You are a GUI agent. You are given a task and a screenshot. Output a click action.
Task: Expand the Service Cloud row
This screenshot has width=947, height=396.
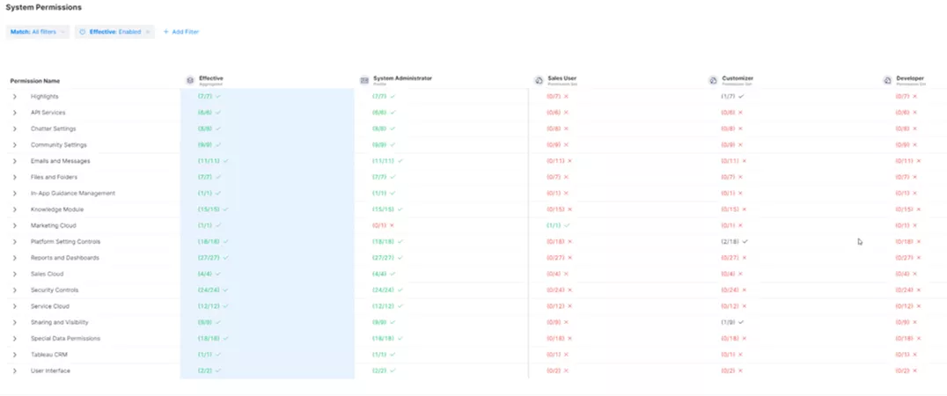(x=14, y=306)
